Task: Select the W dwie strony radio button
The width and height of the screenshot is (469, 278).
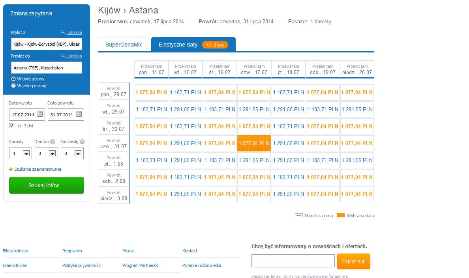Action: [13, 79]
